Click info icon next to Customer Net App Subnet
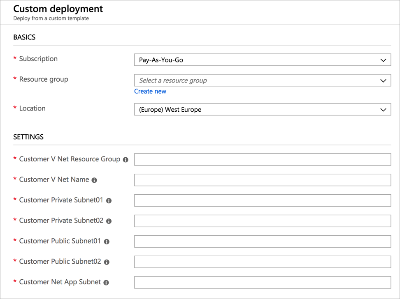 [x=106, y=283]
